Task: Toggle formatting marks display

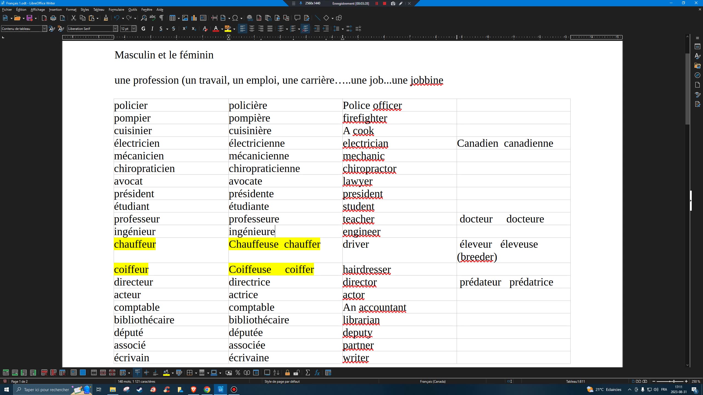Action: (162, 18)
